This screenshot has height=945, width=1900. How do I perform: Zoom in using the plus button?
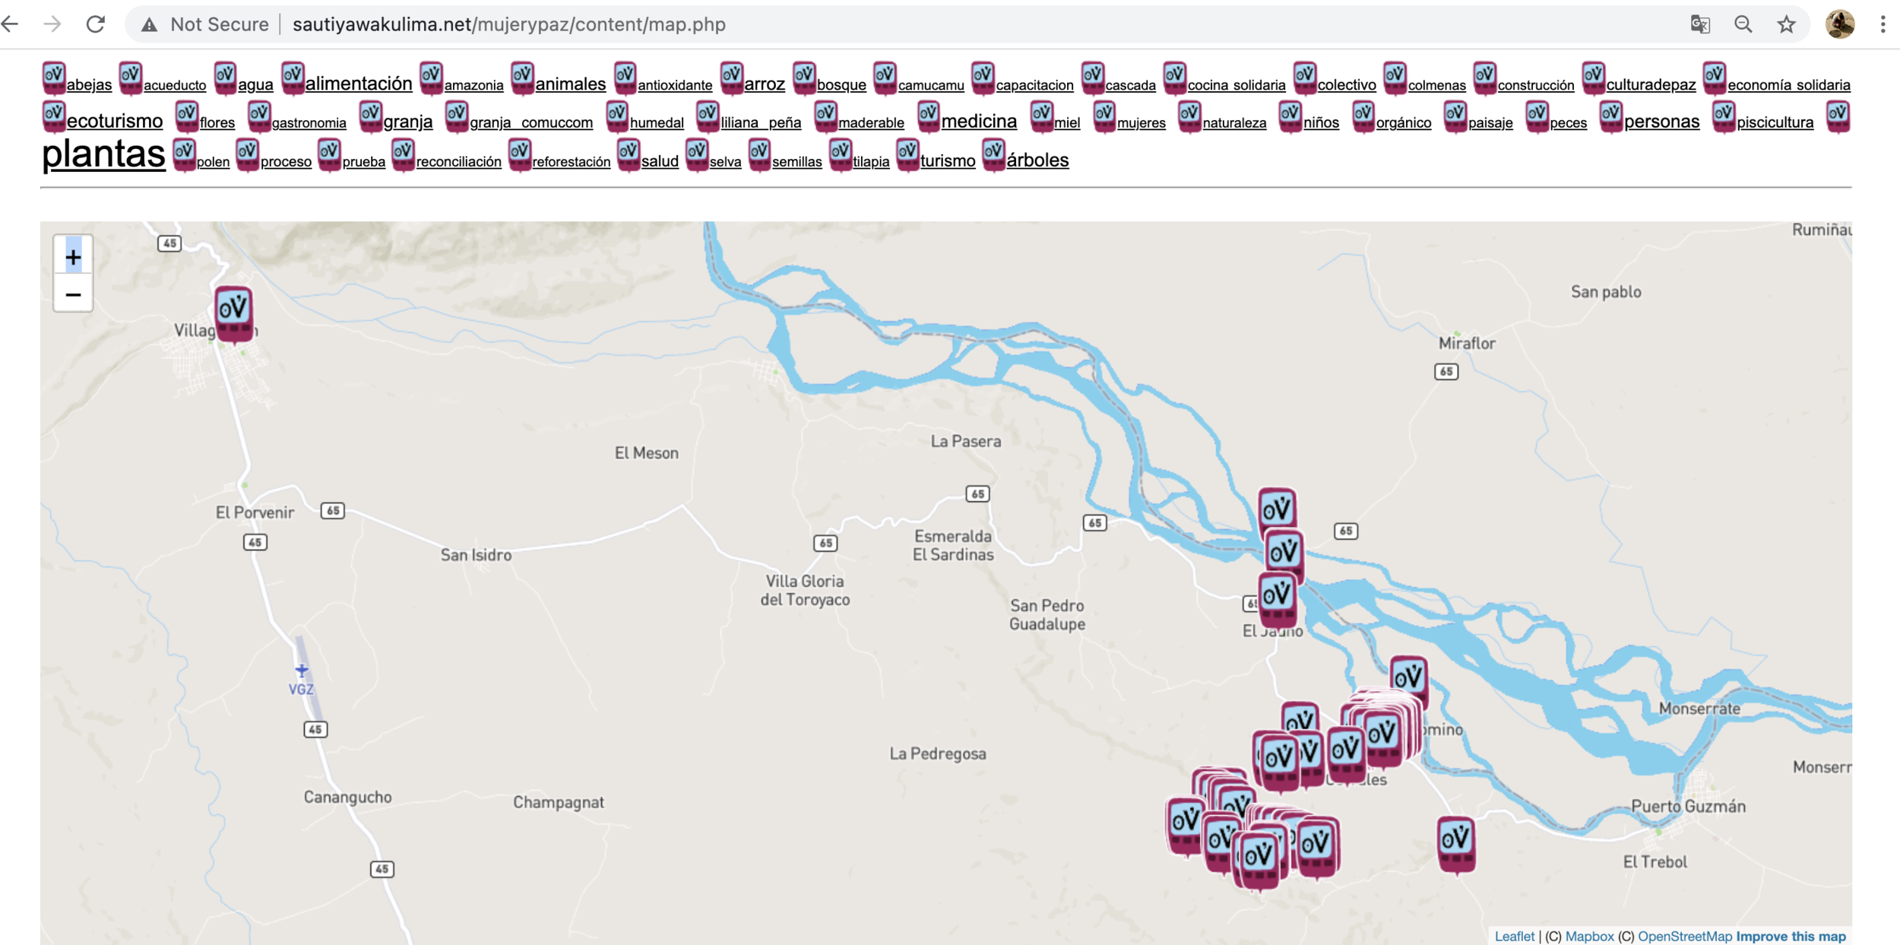pos(73,255)
